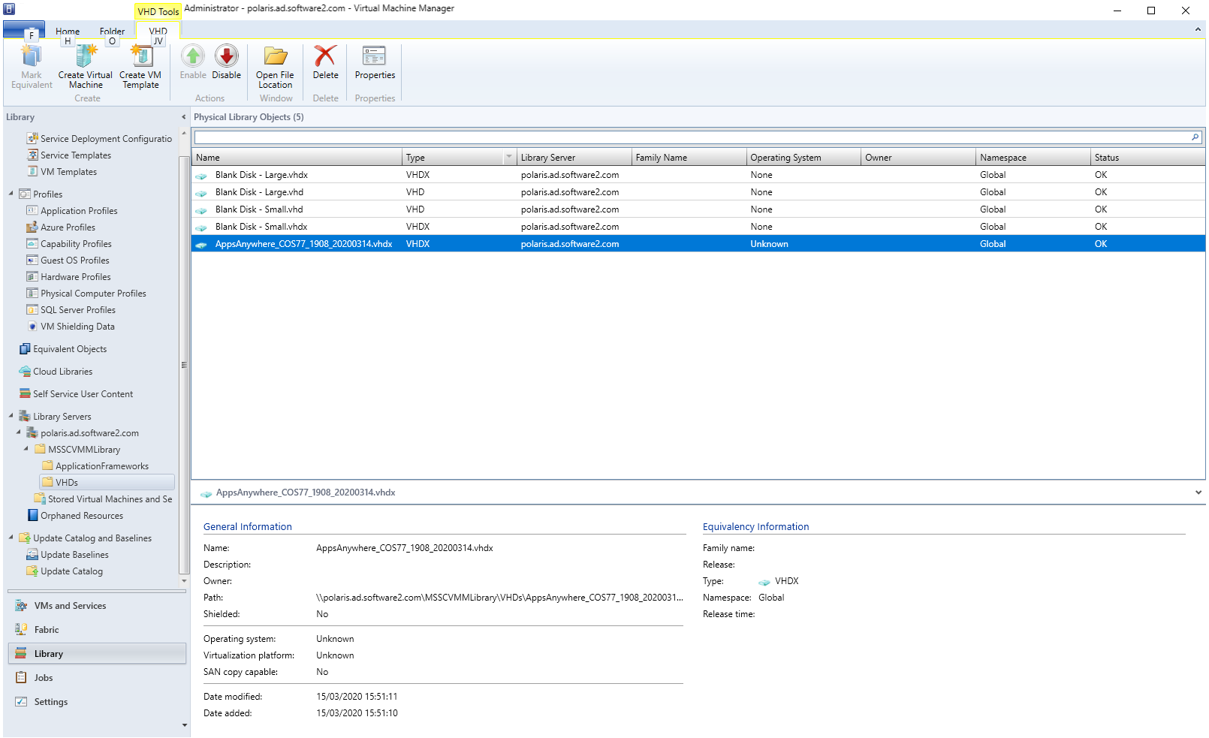Viewport: 1209px width, 738px height.
Task: Open the Type column filter dropdown
Action: click(508, 157)
